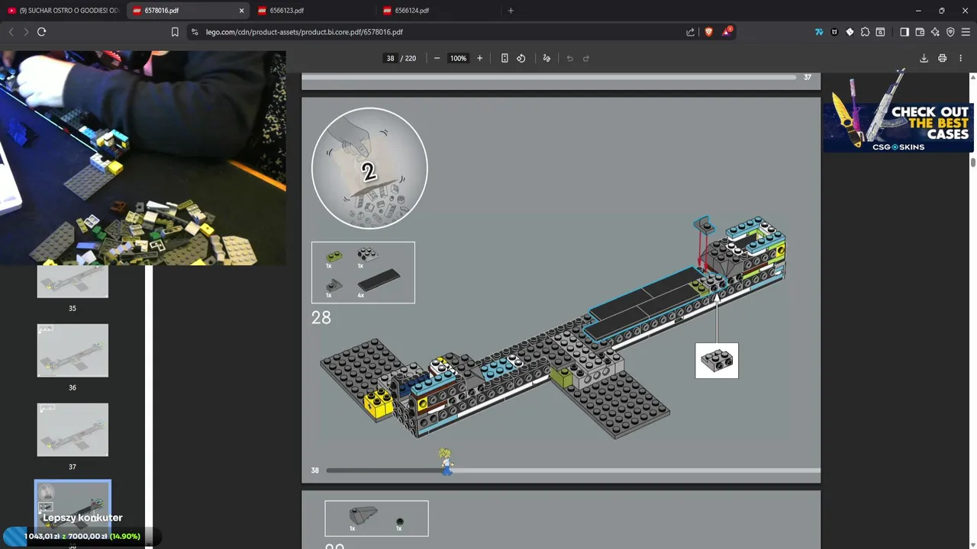This screenshot has width=977, height=549.
Task: Open page 37 thumbnail
Action: 73,429
